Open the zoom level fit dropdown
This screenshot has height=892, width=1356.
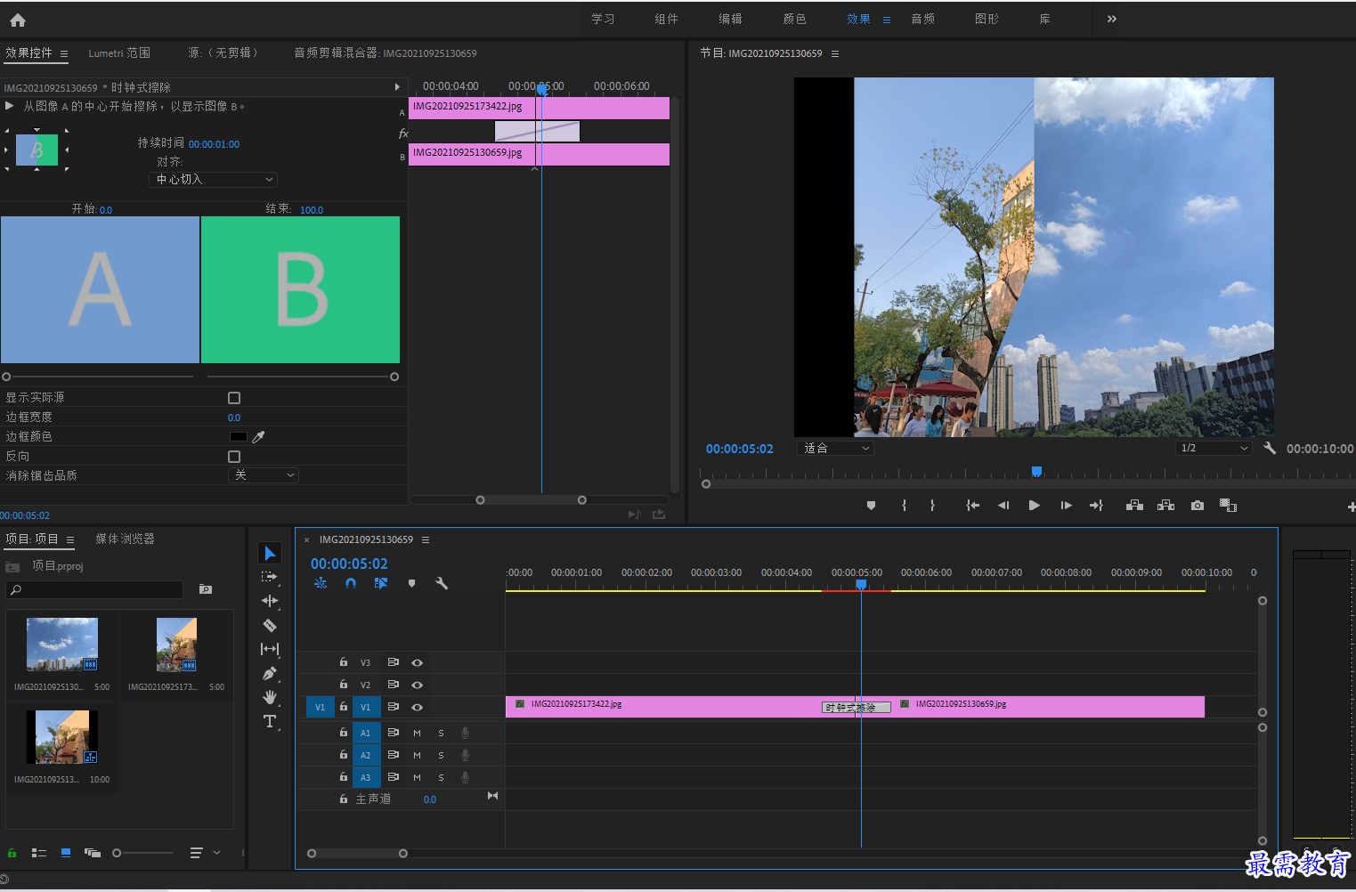click(835, 449)
